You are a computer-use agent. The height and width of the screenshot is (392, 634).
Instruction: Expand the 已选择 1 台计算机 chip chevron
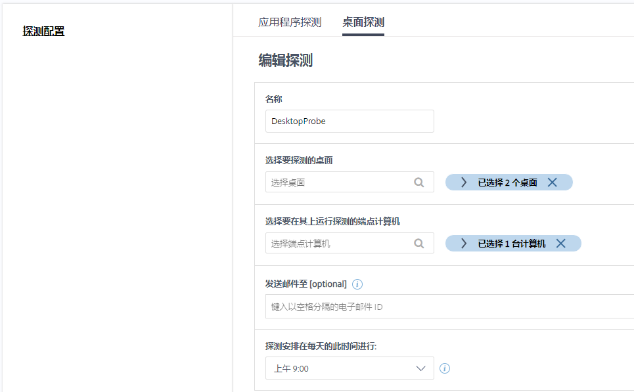pos(464,244)
